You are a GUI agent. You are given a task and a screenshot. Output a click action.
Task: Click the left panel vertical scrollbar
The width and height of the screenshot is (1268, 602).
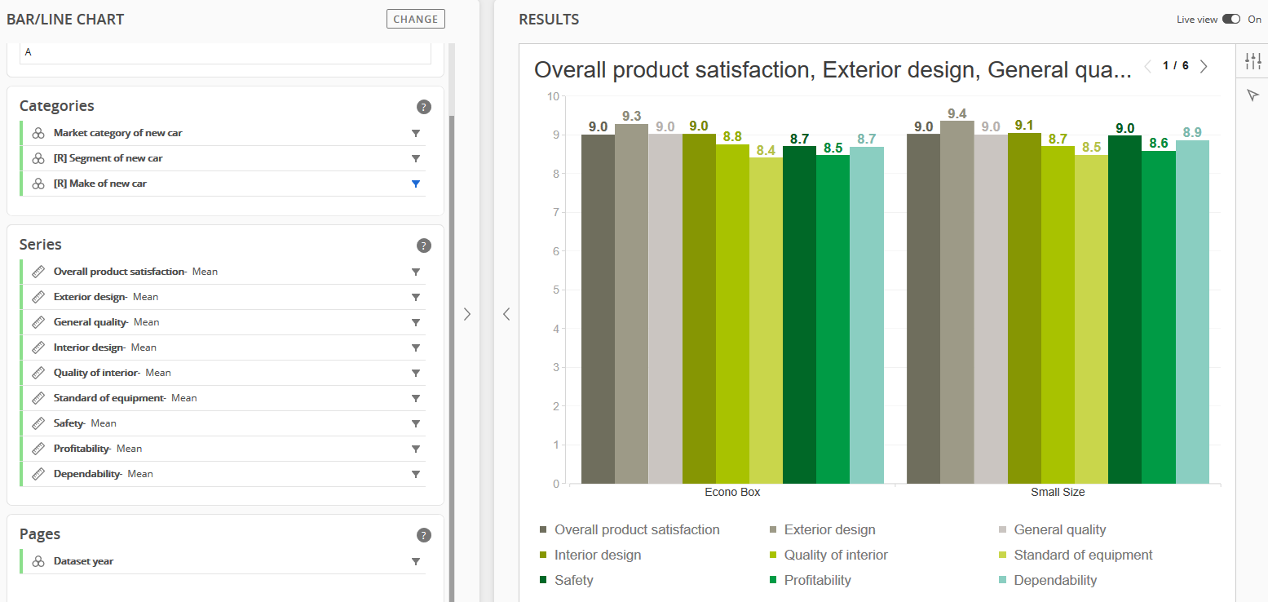[452, 359]
